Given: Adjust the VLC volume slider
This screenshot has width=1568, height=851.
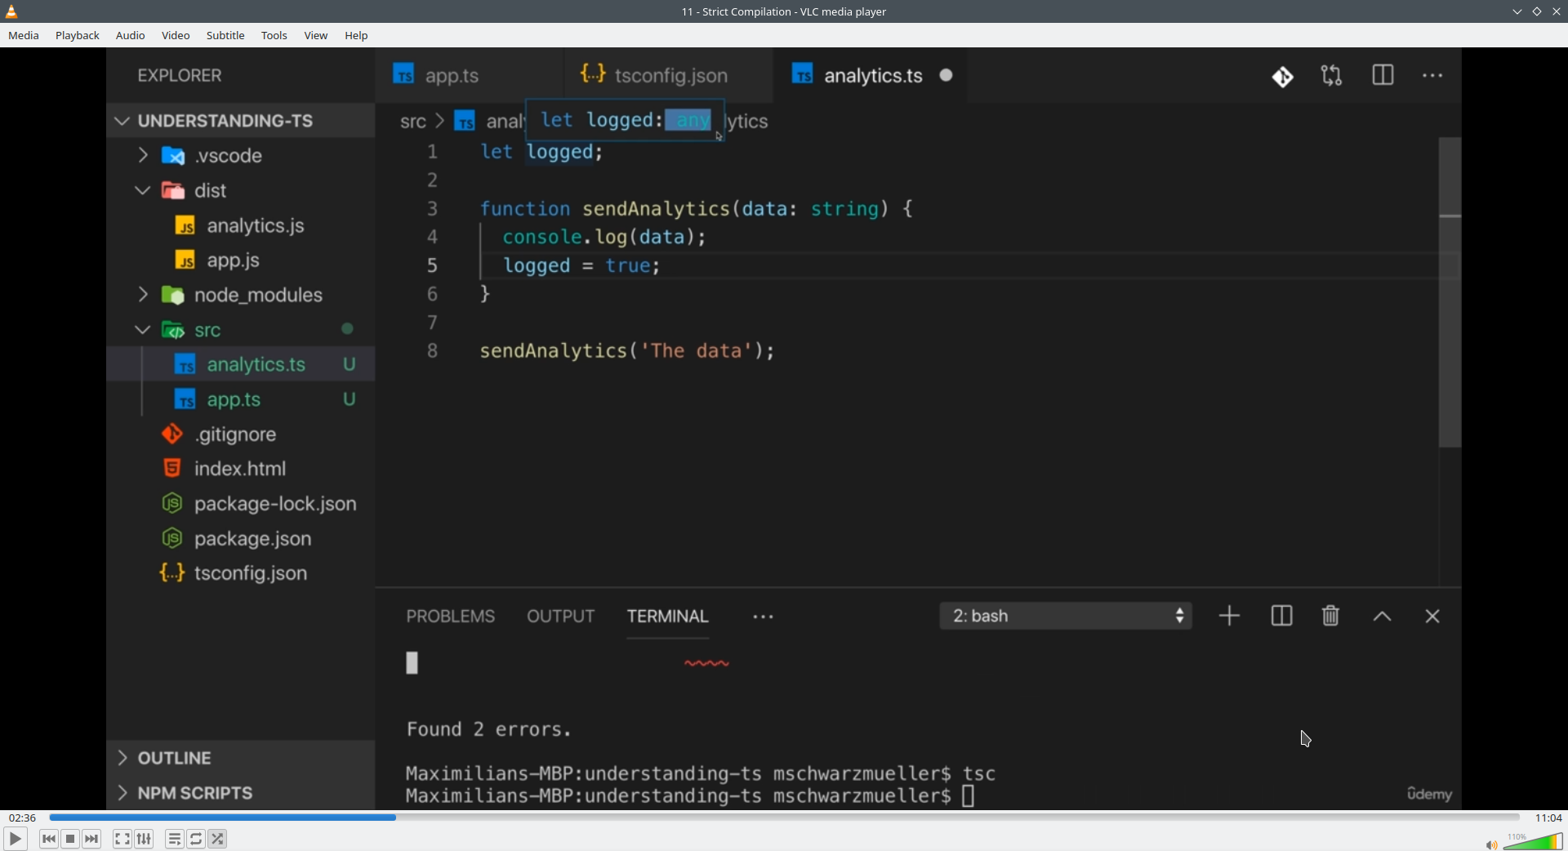Looking at the screenshot, I should (x=1534, y=841).
